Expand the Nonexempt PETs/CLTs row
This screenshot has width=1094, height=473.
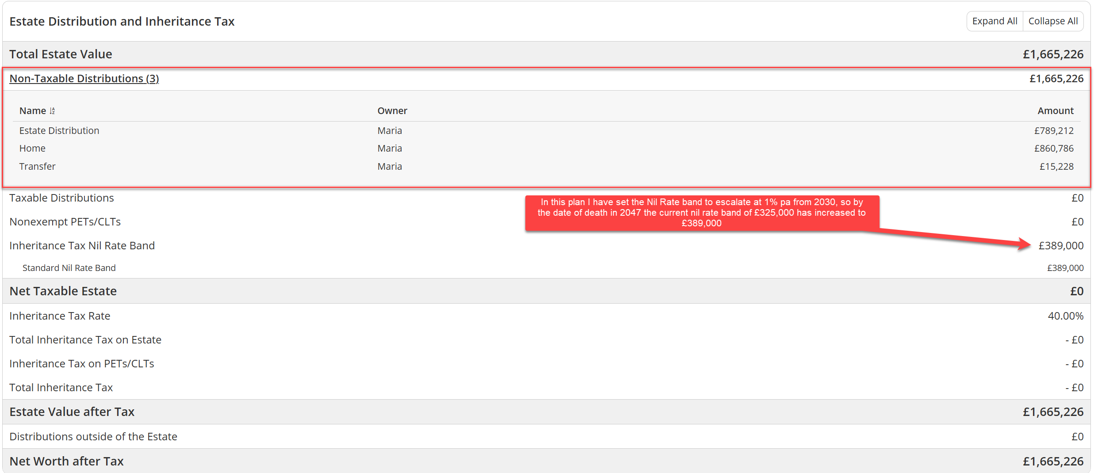[65, 222]
